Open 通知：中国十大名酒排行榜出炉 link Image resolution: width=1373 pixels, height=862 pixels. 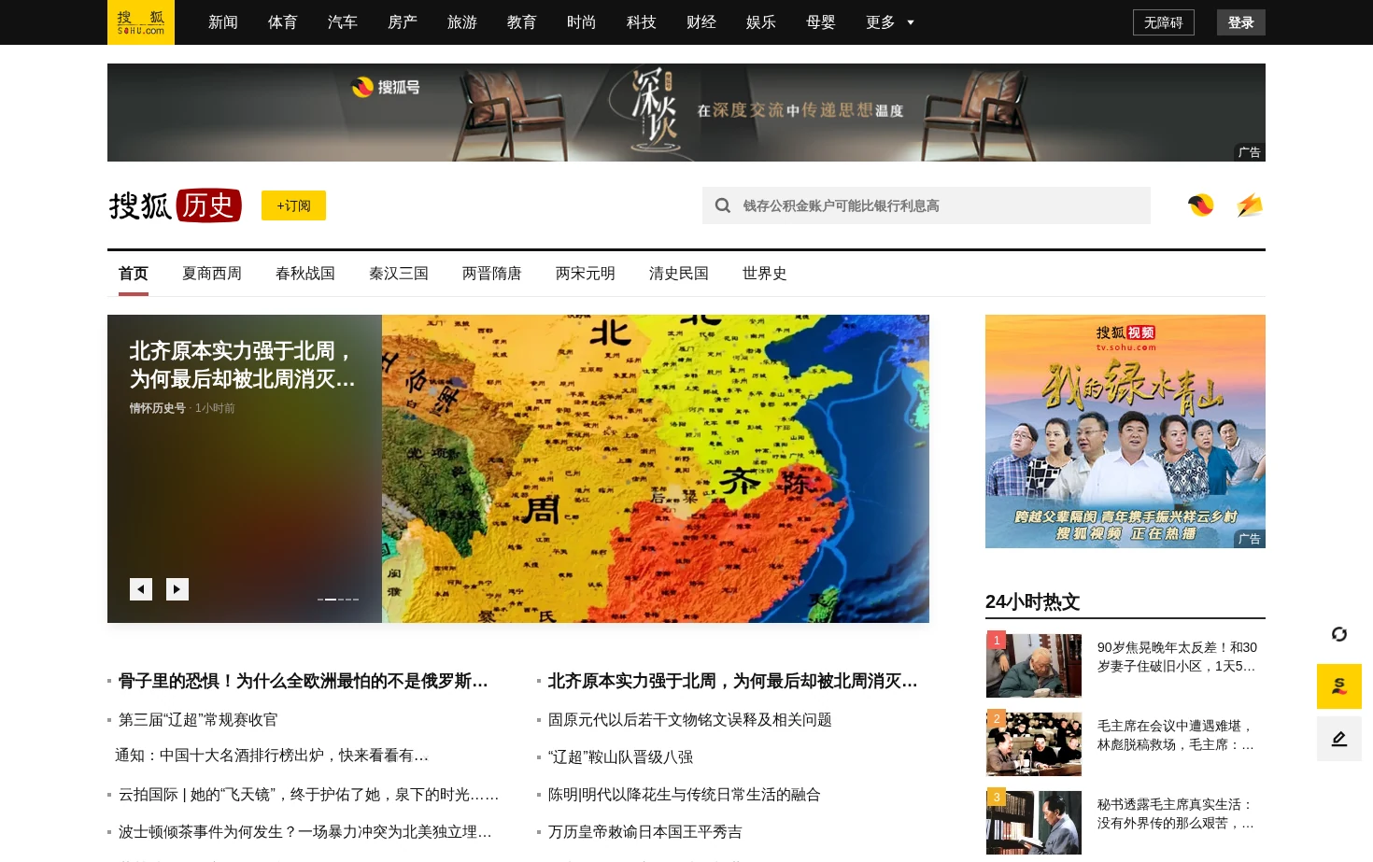point(272,756)
